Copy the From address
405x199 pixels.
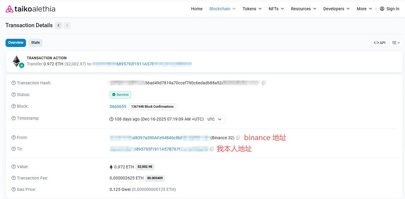238,138
